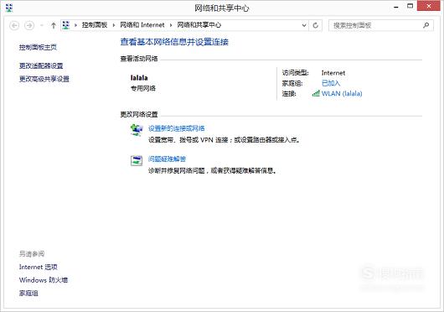The image size is (444, 312).
Task: Click the forward navigation arrow
Action: click(29, 25)
